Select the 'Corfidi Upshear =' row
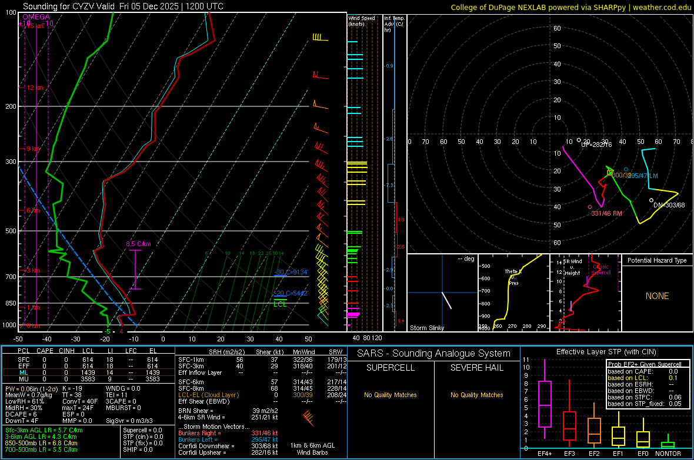Viewport: 694px width, 460px height. click(x=228, y=452)
